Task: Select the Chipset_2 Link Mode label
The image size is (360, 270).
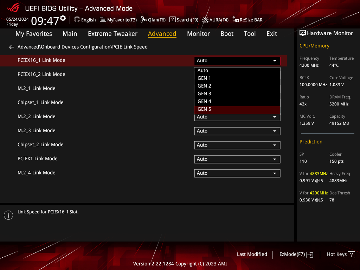Action: coord(40,144)
